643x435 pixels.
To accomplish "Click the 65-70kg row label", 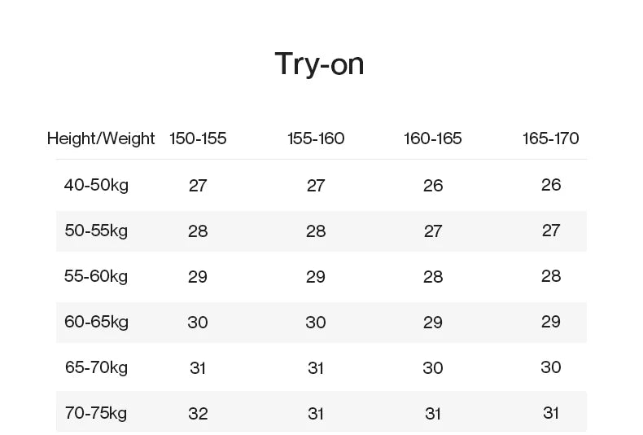I will click(97, 367).
